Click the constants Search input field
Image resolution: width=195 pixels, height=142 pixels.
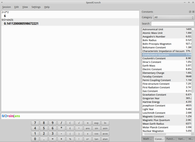coord(172,24)
